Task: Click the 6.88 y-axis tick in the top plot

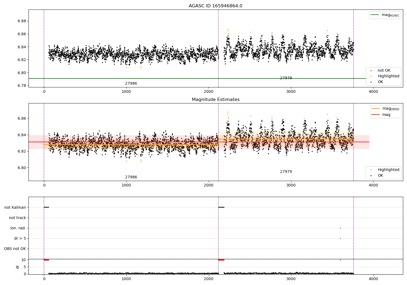Action: 22,21
